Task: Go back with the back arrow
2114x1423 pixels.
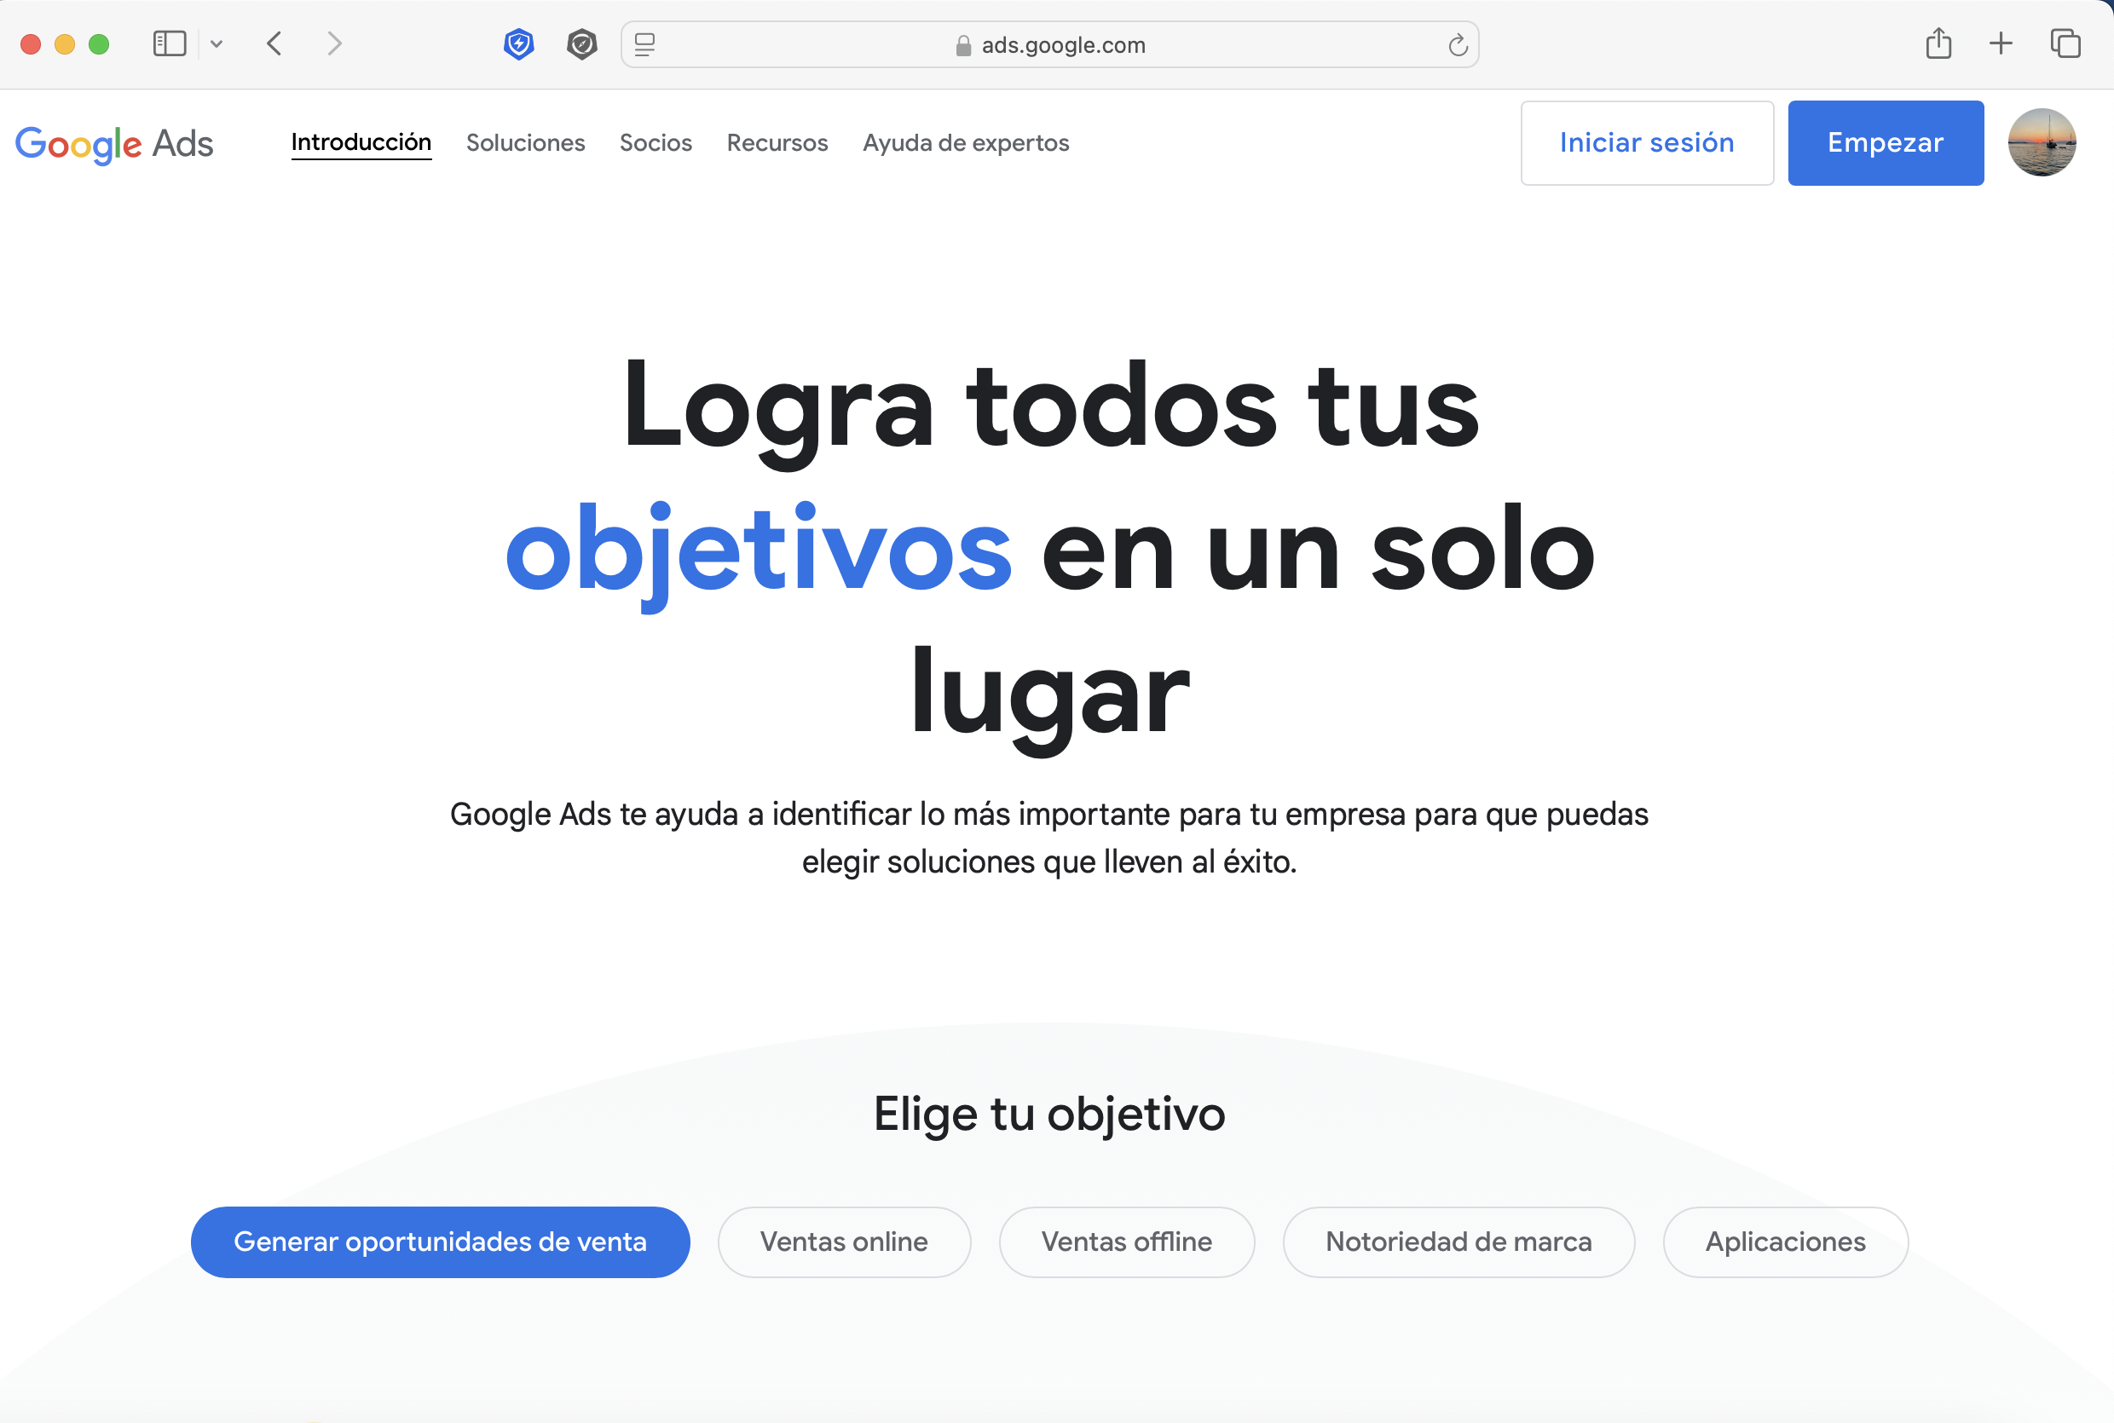Action: [274, 43]
